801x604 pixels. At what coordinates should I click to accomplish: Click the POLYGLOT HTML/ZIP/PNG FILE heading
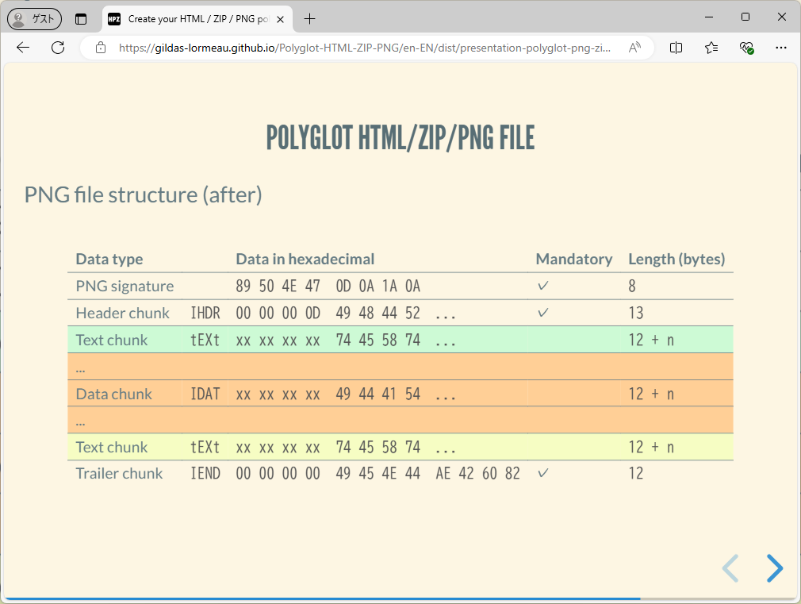400,137
